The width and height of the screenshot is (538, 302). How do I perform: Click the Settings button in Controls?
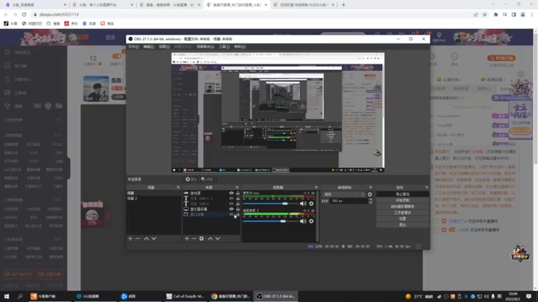point(402,219)
